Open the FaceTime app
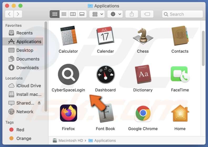This screenshot has width=208, height=147. click(x=180, y=74)
